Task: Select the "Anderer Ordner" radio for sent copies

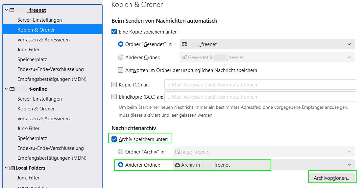Action: [121, 57]
